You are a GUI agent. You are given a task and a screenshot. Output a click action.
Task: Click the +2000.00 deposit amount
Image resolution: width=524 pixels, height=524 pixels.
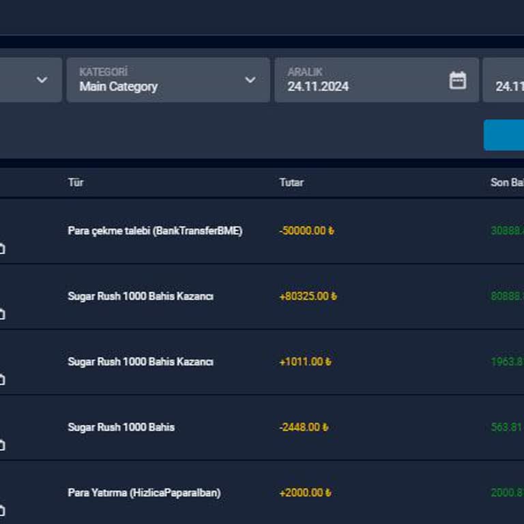(304, 493)
